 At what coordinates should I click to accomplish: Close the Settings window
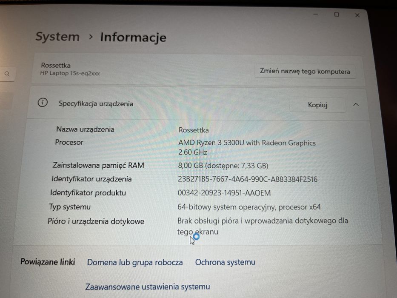[357, 15]
